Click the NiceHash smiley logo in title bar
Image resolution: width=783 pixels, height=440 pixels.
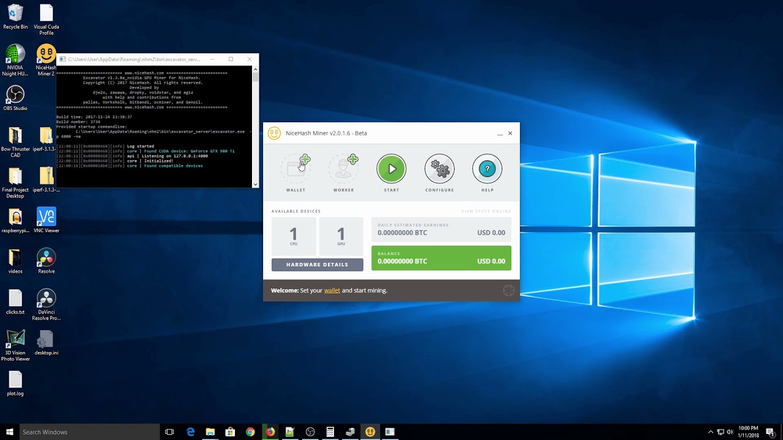274,133
